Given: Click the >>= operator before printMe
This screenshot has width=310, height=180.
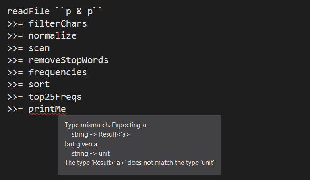Looking at the screenshot, I should click(x=15, y=109).
